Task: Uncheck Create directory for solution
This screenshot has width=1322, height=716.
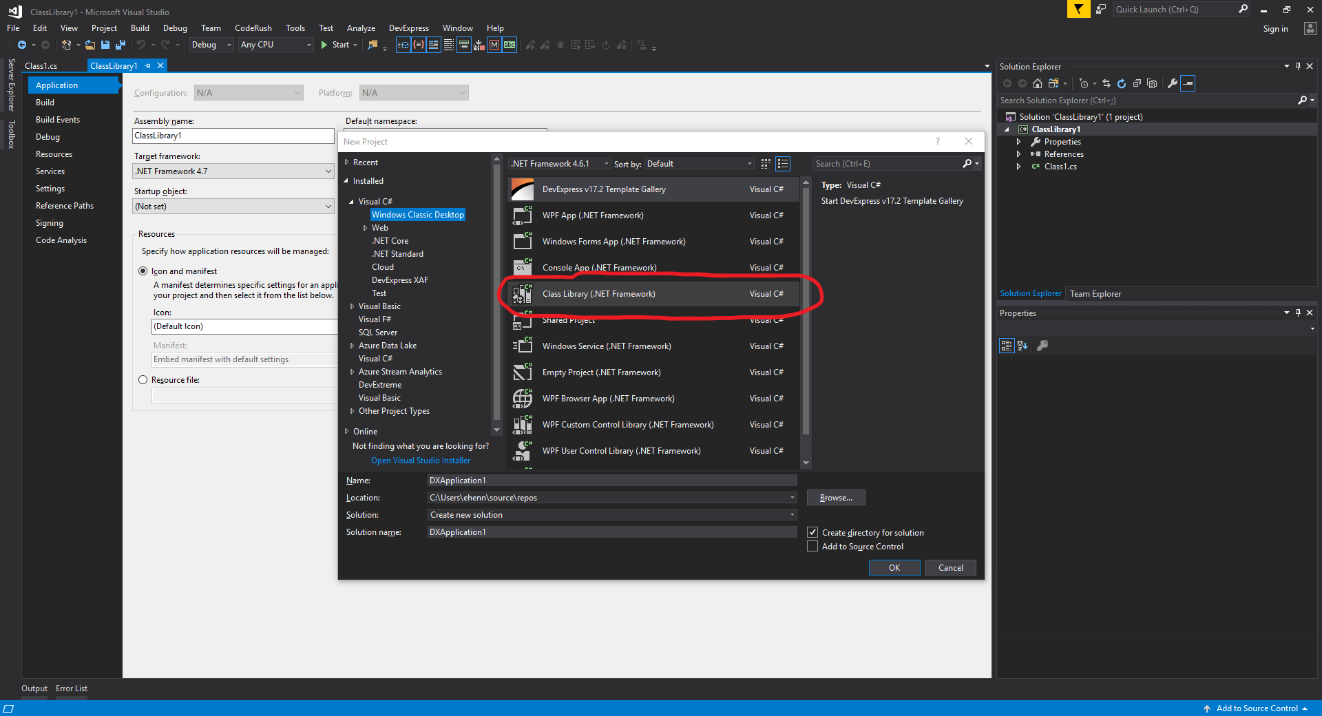Action: 812,532
